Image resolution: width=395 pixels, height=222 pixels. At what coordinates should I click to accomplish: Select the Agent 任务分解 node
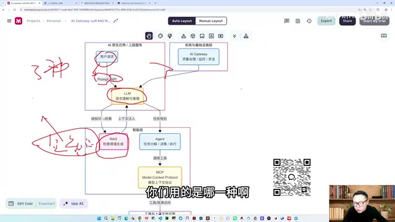pyautogui.click(x=160, y=141)
